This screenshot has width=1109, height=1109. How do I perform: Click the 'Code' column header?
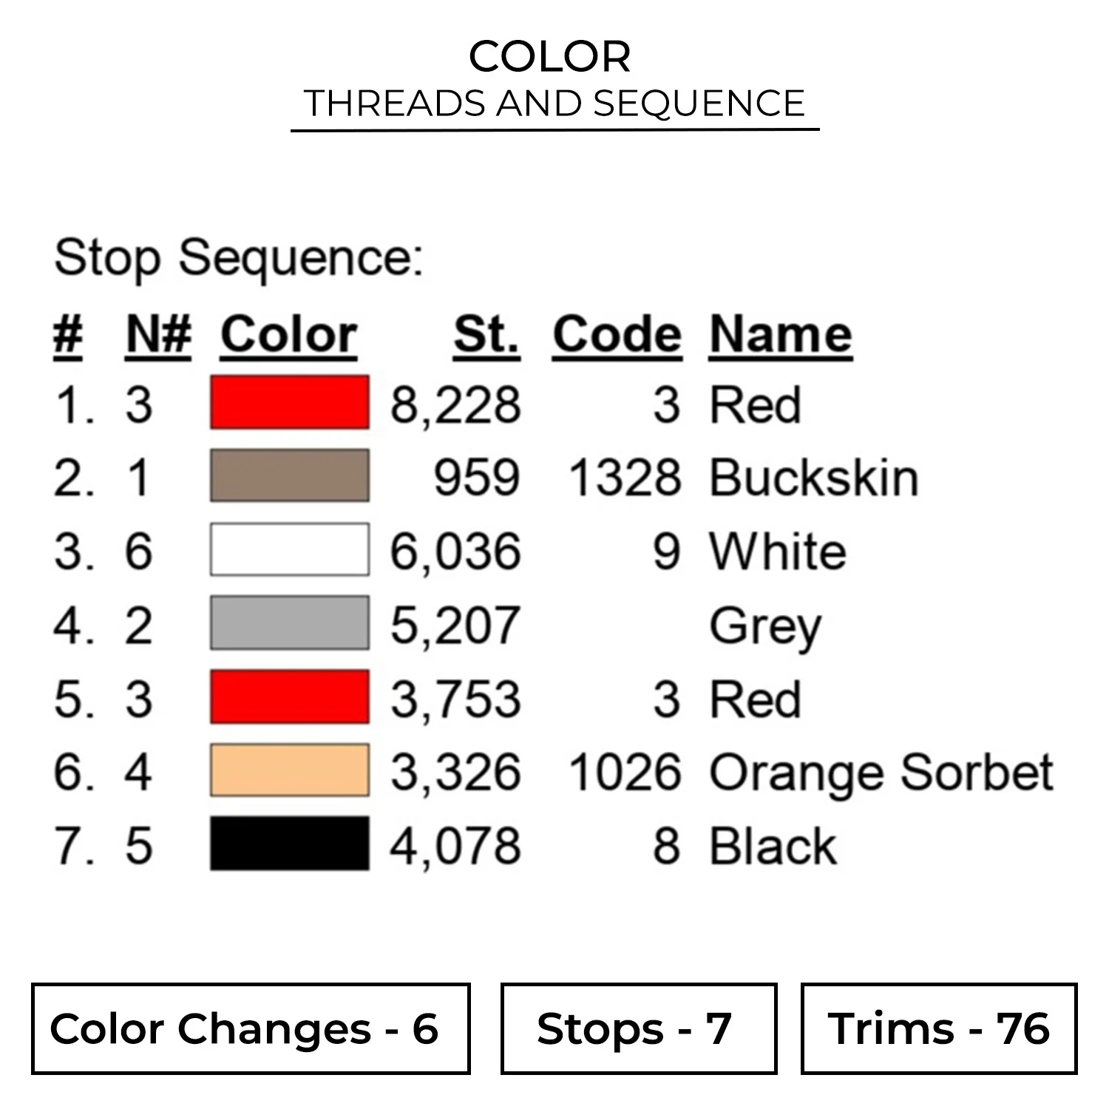click(617, 335)
